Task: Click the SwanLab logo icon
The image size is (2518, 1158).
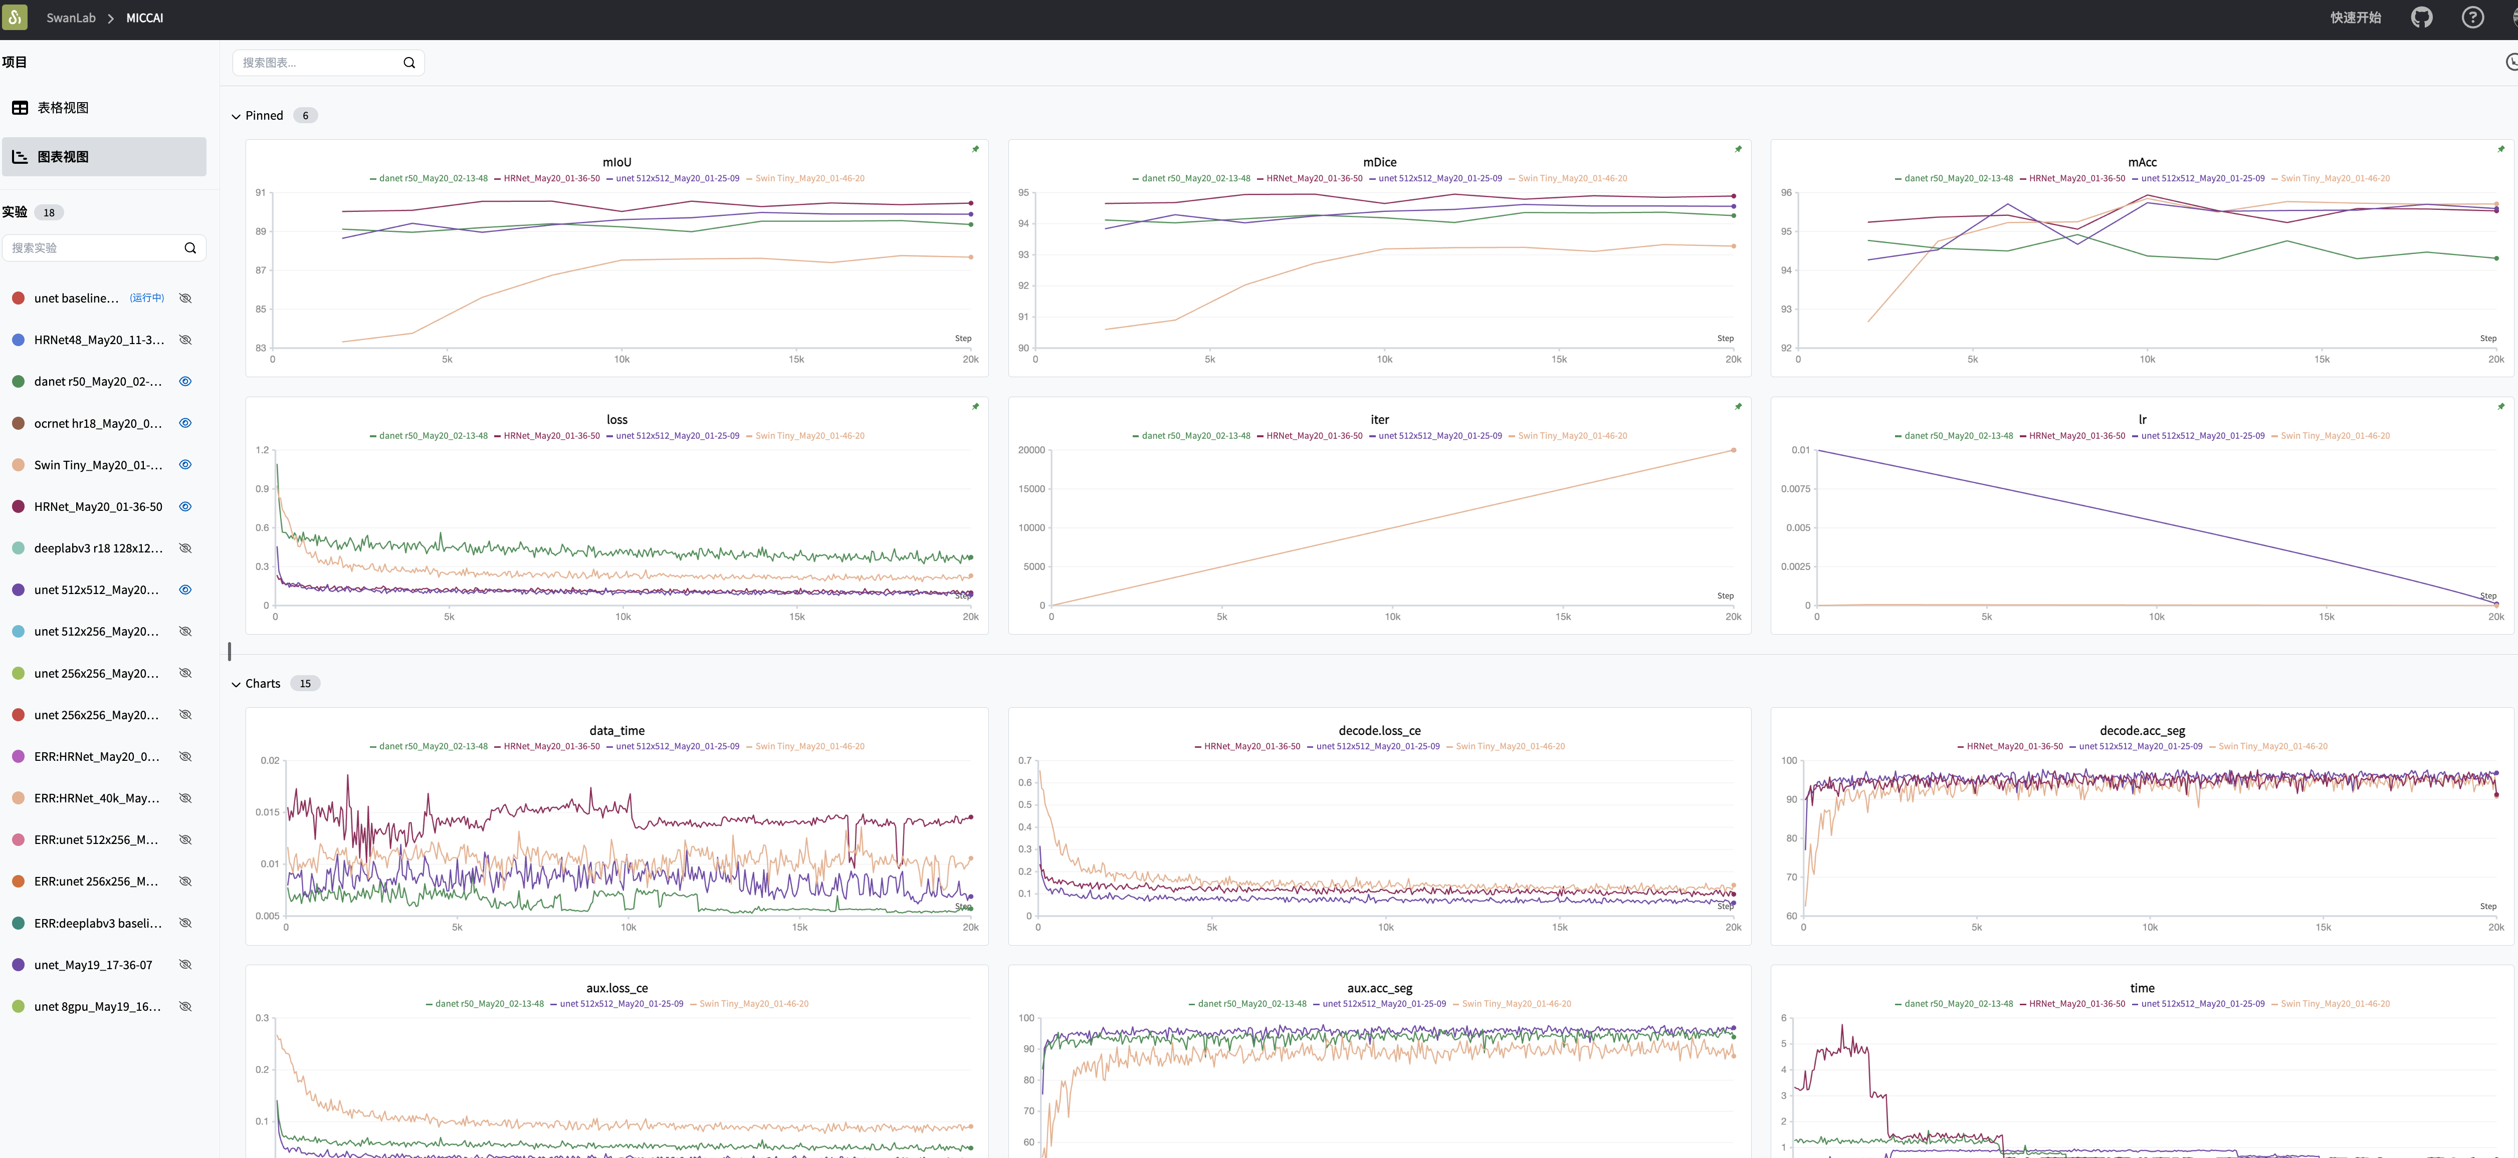Action: (x=15, y=18)
